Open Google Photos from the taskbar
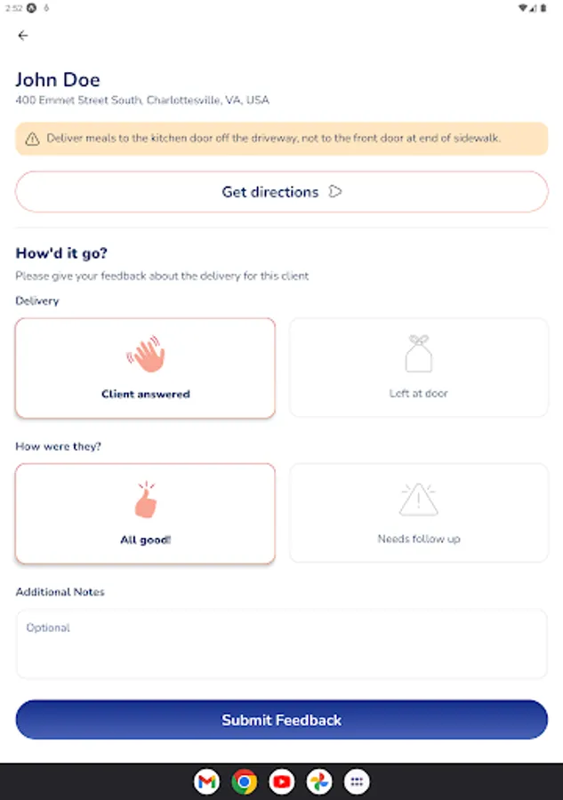The height and width of the screenshot is (800, 563). tap(319, 782)
